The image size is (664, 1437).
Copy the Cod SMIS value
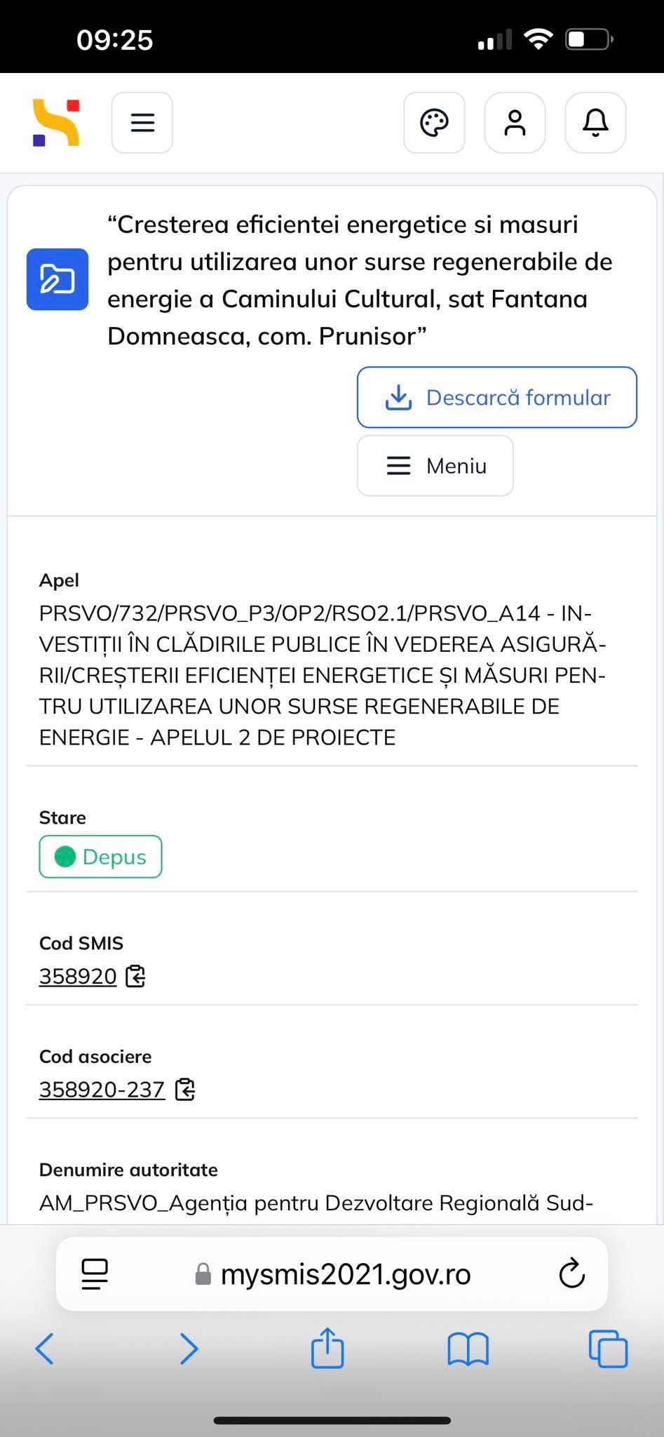pos(135,976)
